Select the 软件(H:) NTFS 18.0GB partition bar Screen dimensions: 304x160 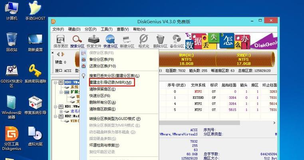coord(187,59)
